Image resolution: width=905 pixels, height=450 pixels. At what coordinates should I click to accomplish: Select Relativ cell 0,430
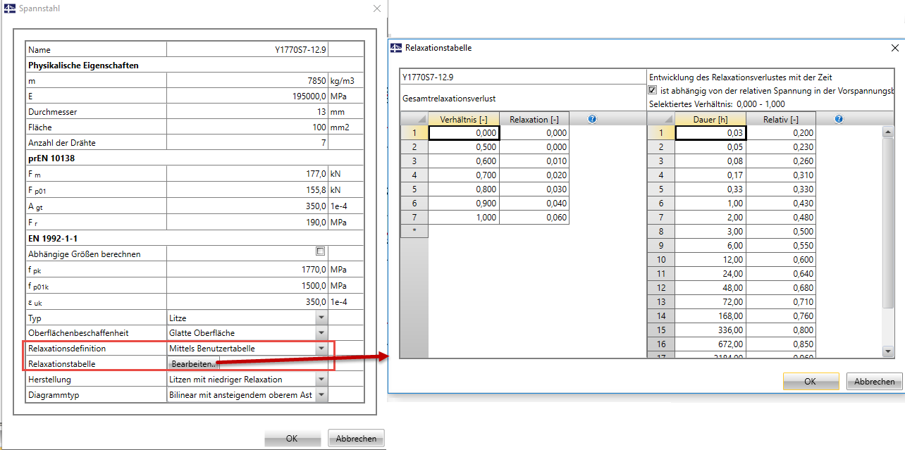tap(781, 204)
